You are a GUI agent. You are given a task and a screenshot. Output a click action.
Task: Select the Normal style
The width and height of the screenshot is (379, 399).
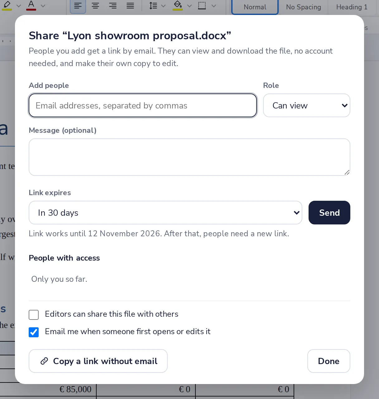coord(255,7)
